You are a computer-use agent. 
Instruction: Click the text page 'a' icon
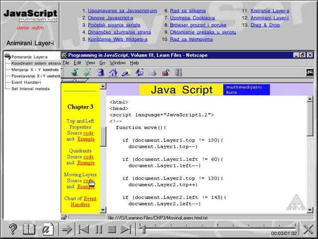coord(48,229)
